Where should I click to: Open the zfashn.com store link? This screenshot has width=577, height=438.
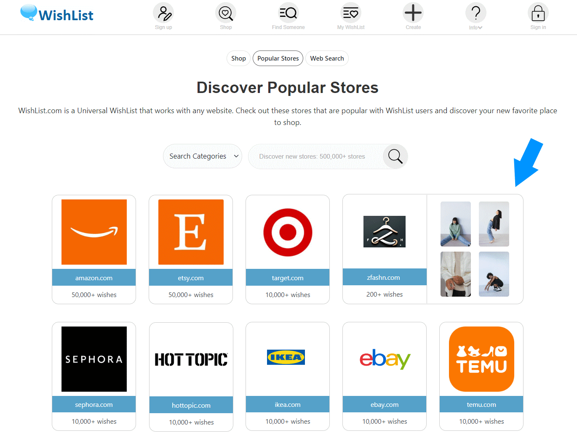(x=384, y=277)
